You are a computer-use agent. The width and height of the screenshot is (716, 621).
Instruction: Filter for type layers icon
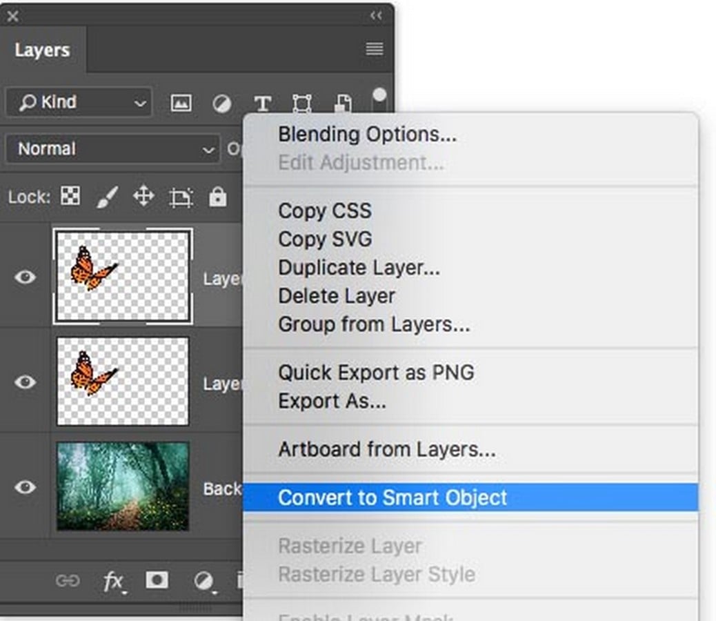point(263,103)
